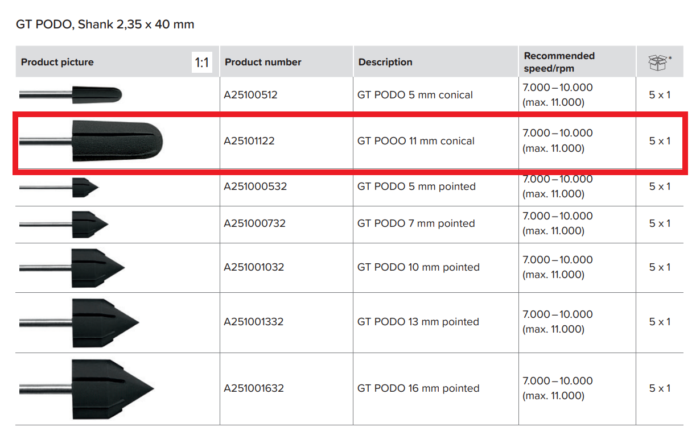
Task: Click product number A25100512
Action: (x=251, y=95)
